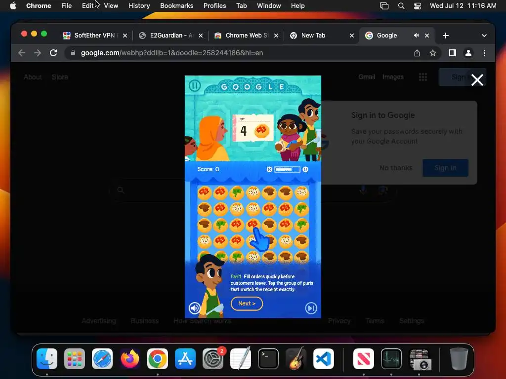This screenshot has width=506, height=379.
Task: Click Sign in button in prompt
Action: pos(445,168)
